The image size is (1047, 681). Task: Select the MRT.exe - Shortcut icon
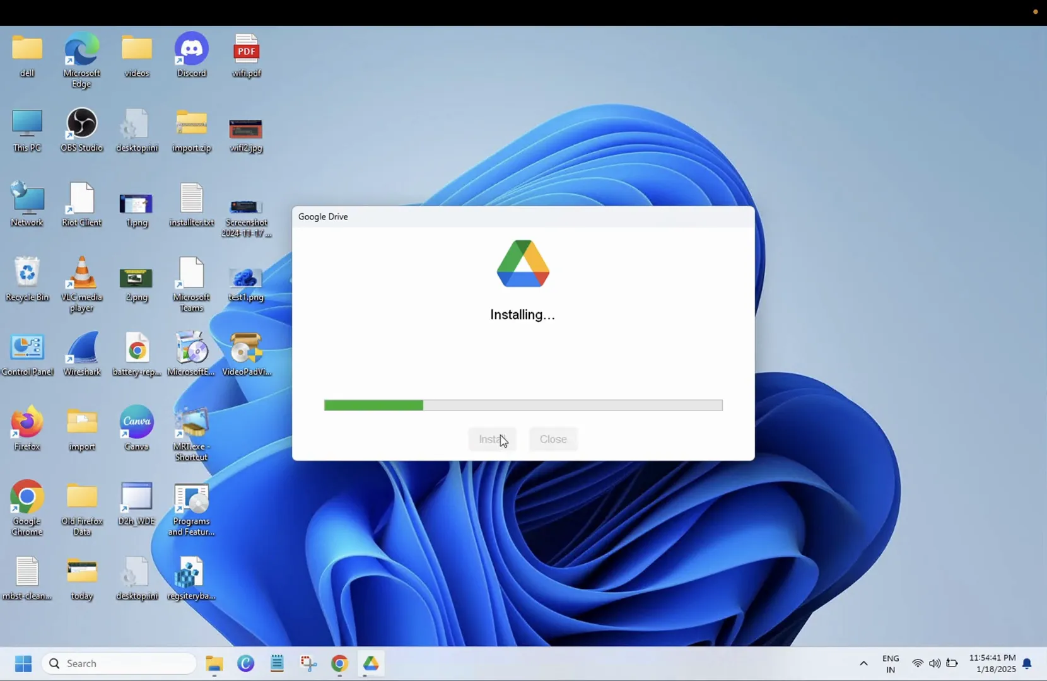click(192, 434)
